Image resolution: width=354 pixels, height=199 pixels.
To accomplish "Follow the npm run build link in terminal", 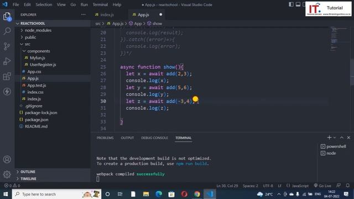I will pos(191,164).
